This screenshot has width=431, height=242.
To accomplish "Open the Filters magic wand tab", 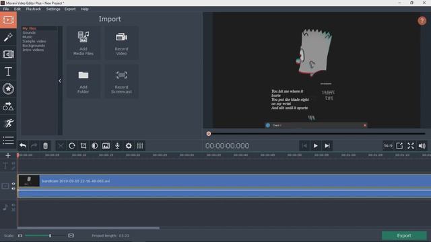I will tap(8, 38).
